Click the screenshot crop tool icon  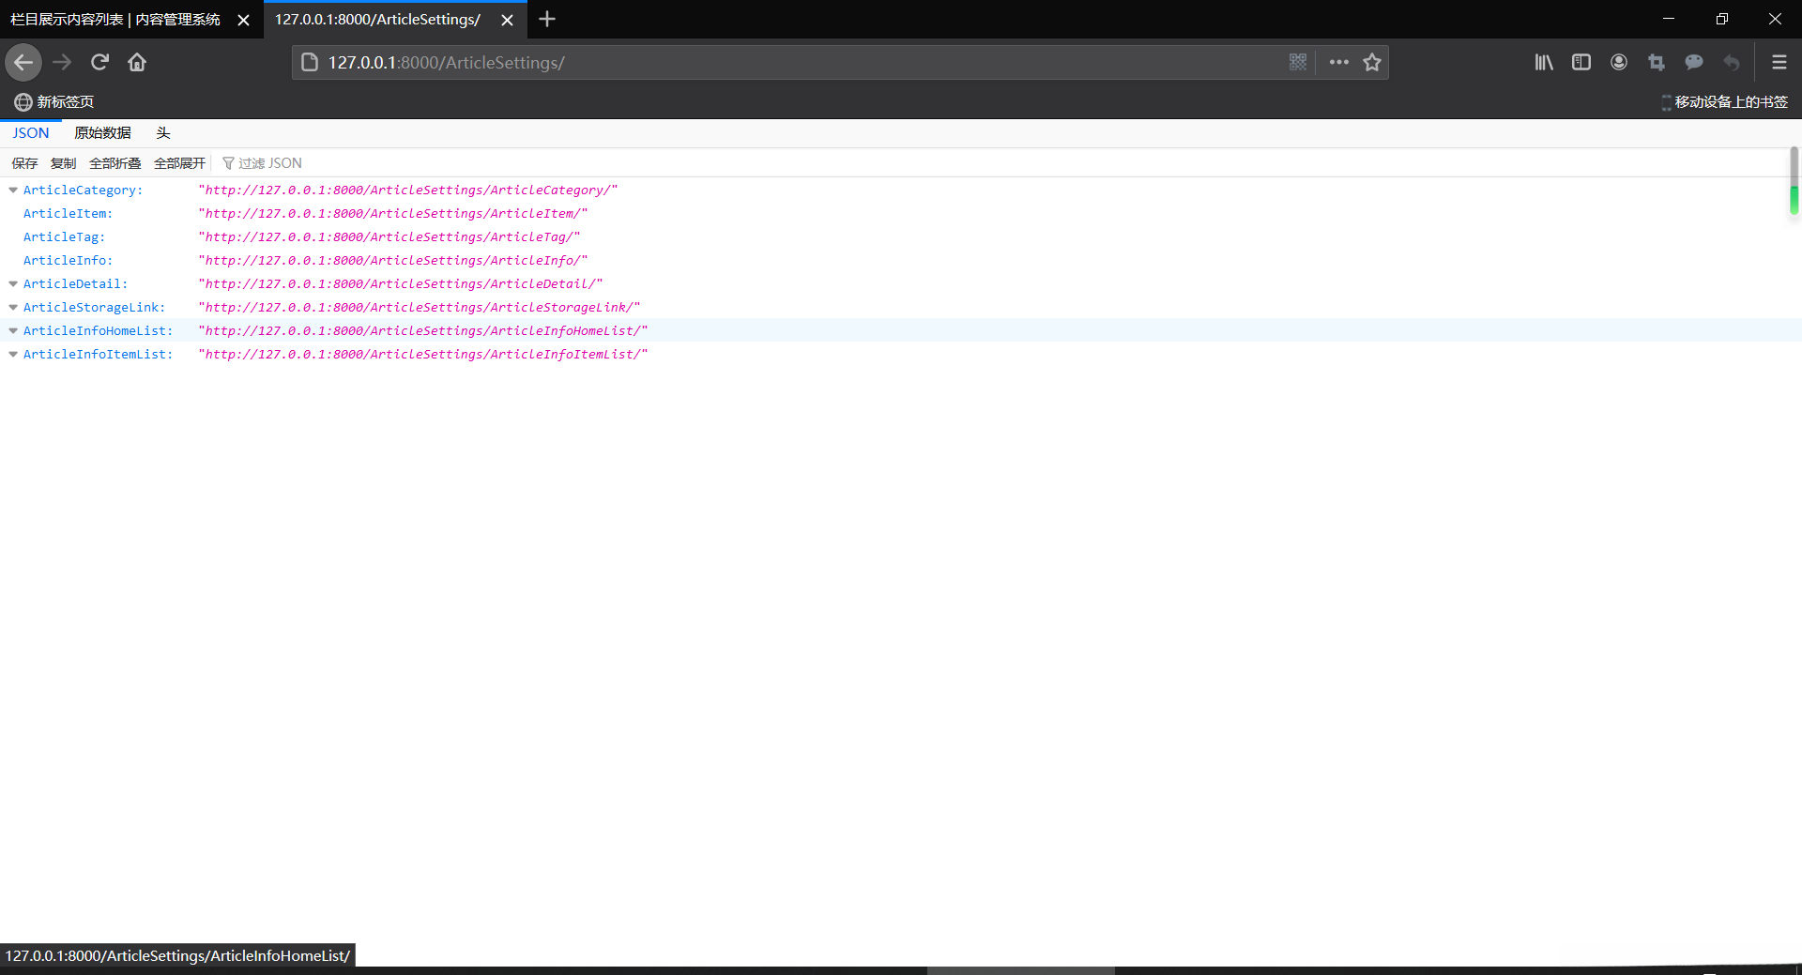1657,62
